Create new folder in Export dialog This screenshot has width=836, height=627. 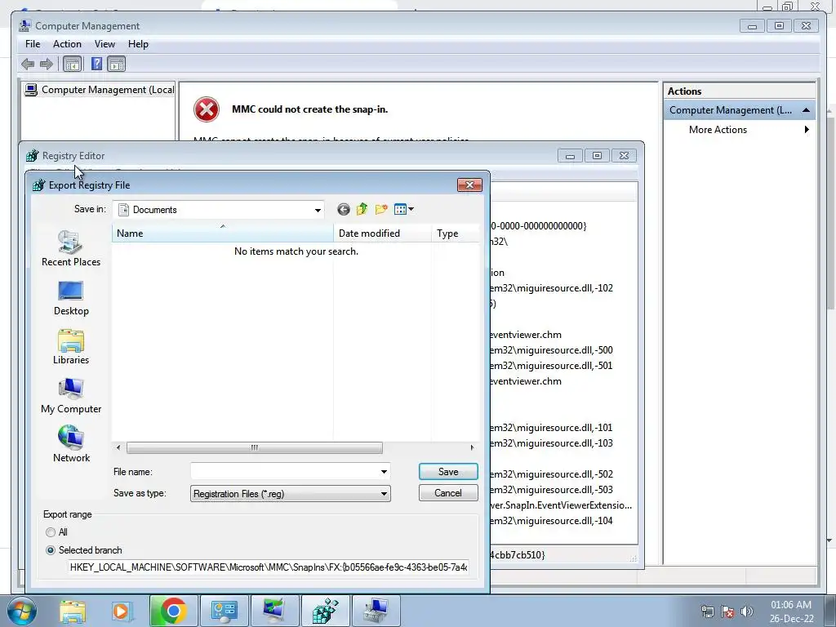tap(380, 209)
